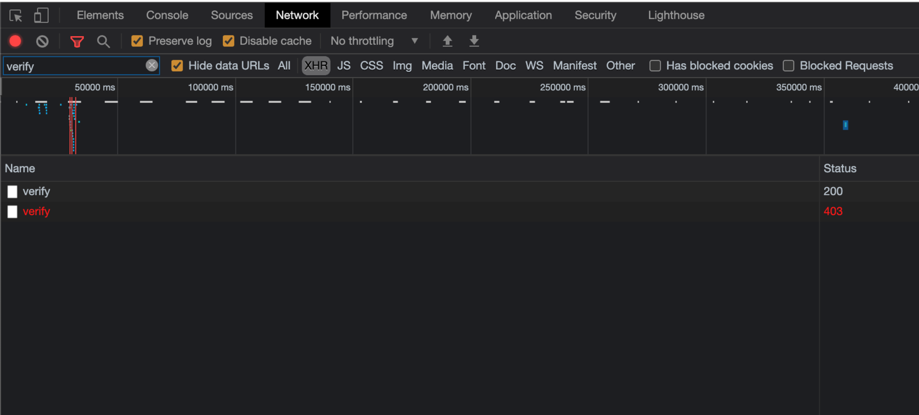Open the No throttling dropdown
The image size is (919, 415).
(x=374, y=41)
